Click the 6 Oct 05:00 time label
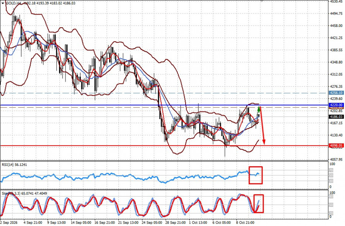 click(222, 223)
